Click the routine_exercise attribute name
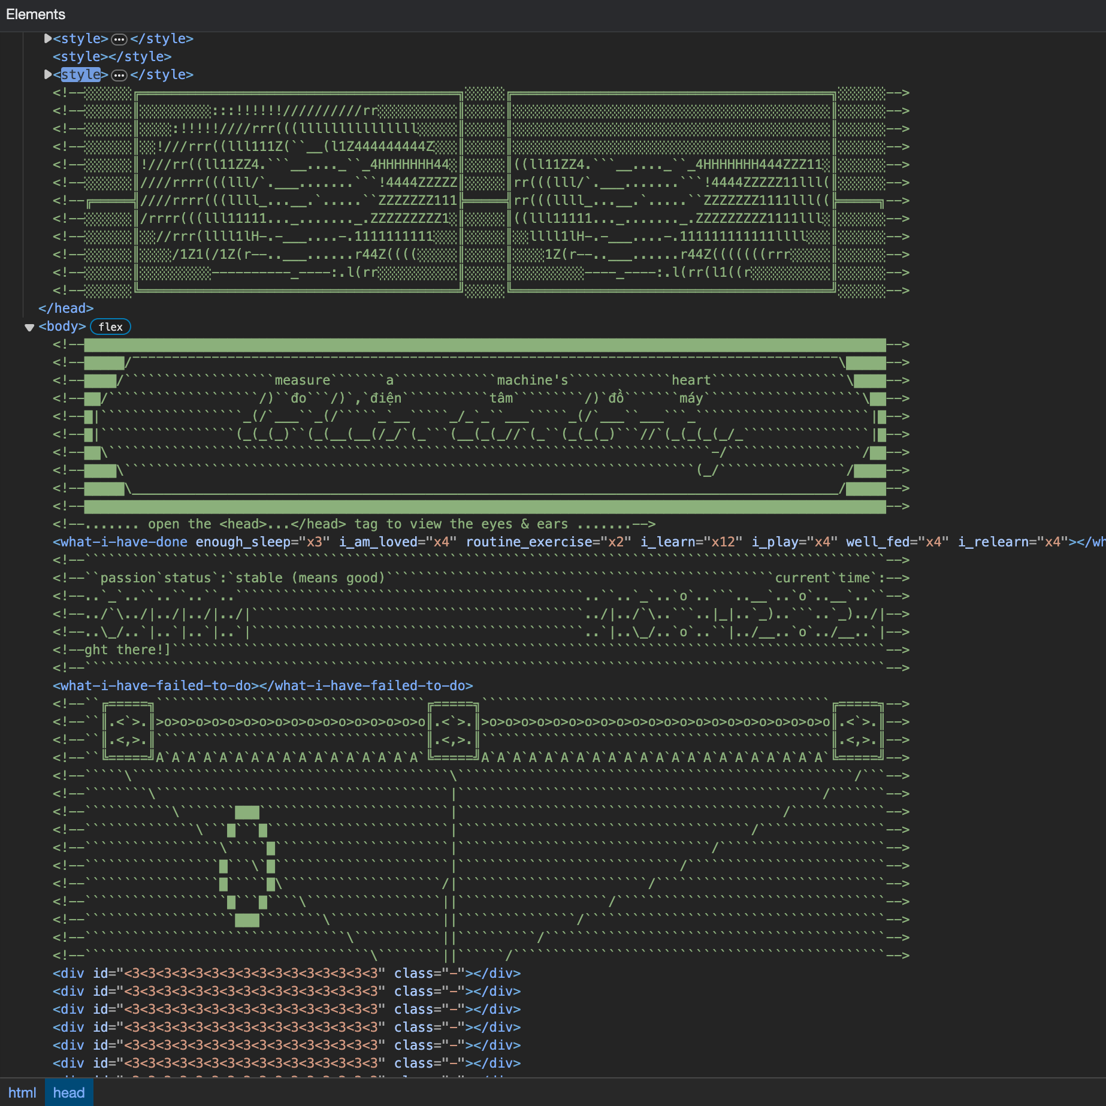 pyautogui.click(x=528, y=542)
